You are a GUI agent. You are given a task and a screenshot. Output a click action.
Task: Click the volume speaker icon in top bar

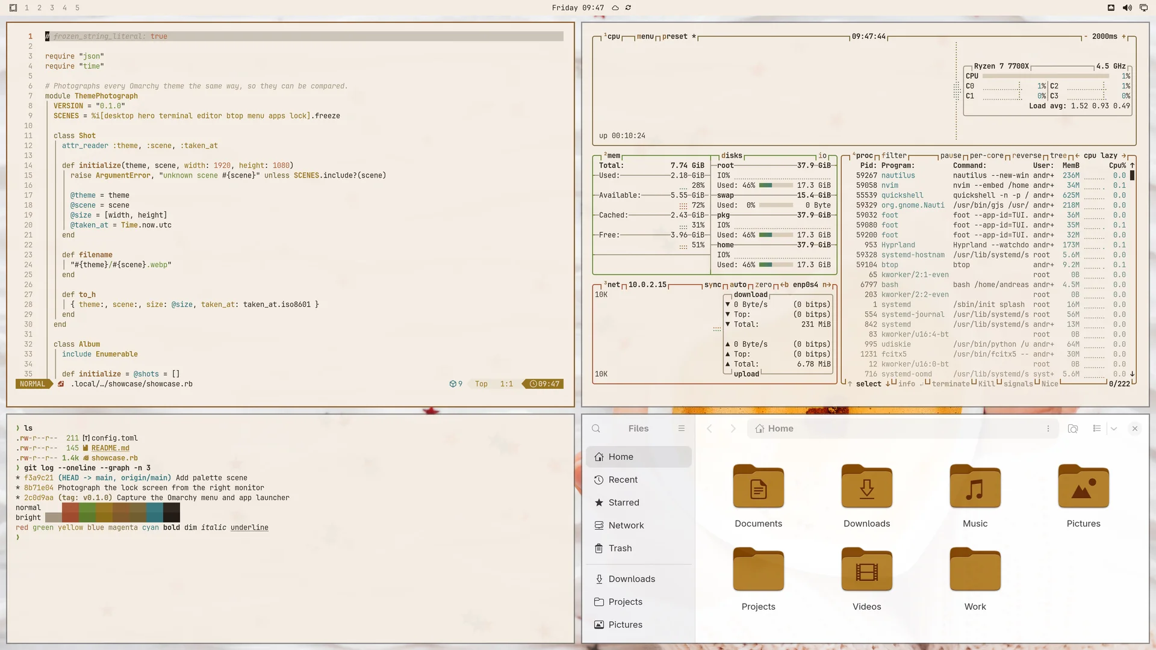1127,8
